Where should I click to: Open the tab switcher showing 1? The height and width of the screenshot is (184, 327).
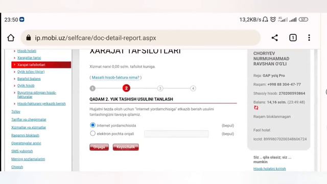pos(293,38)
